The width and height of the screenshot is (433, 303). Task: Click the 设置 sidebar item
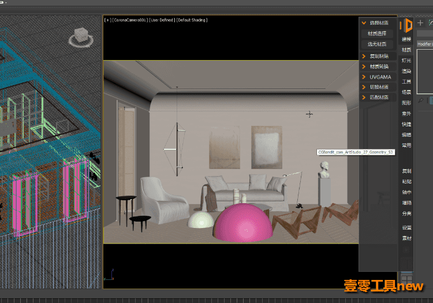(x=406, y=227)
